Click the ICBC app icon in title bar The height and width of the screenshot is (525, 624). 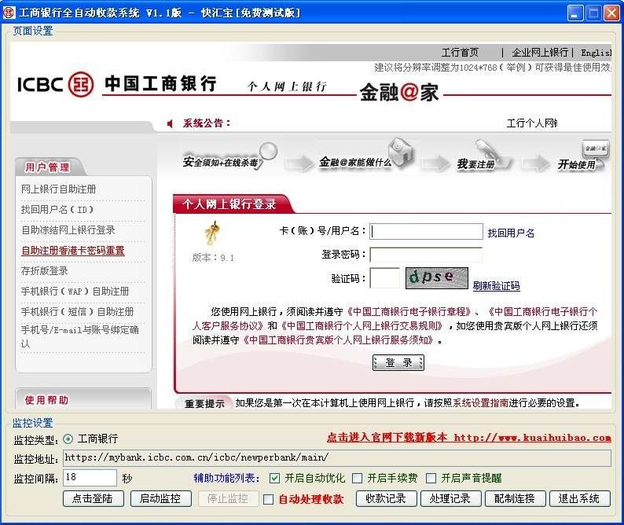click(9, 13)
